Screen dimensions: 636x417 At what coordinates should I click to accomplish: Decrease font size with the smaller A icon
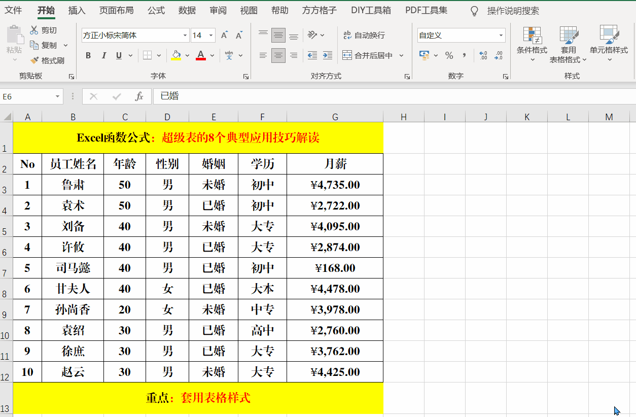(239, 35)
